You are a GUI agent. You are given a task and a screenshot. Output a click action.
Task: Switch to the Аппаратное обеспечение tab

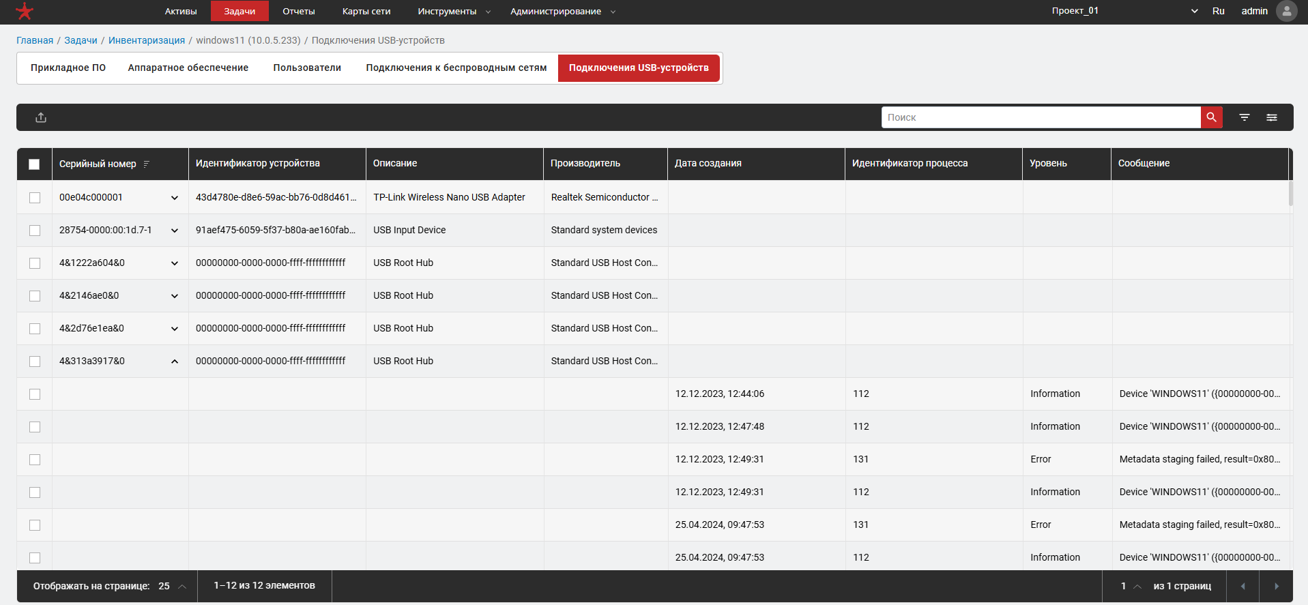[x=188, y=68]
